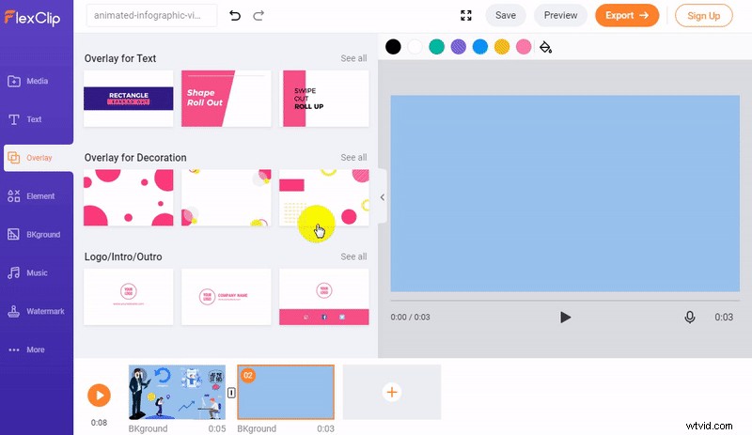Select the green color swatch

(436, 47)
